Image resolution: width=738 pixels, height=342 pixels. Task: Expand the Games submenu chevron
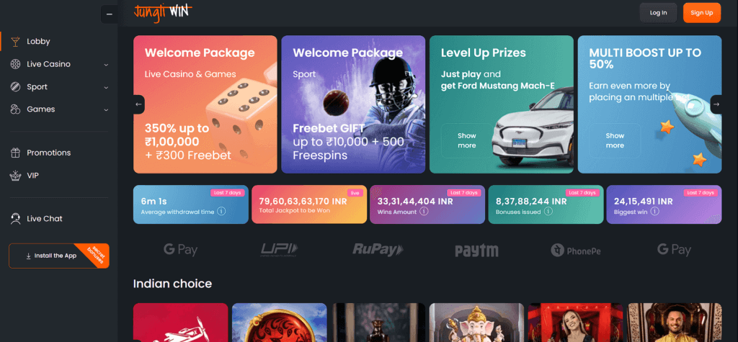106,109
